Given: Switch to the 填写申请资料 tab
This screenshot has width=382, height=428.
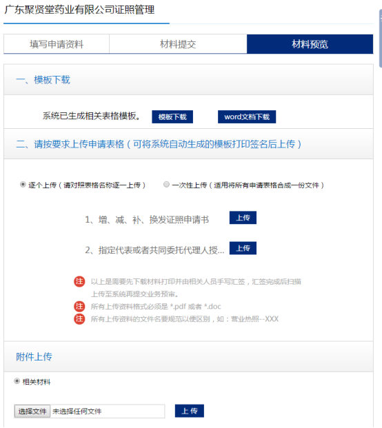Looking at the screenshot, I should (57, 44).
